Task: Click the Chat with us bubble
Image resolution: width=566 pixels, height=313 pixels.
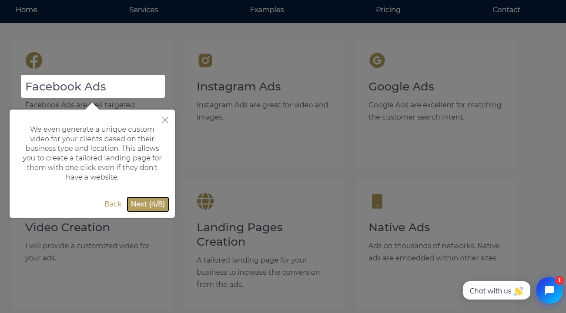Action: [x=496, y=291]
